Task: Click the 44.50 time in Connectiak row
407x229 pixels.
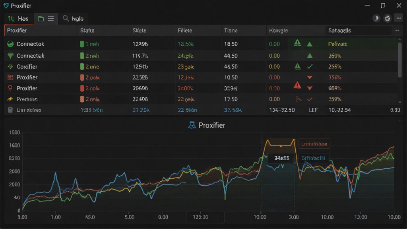Action: click(231, 56)
